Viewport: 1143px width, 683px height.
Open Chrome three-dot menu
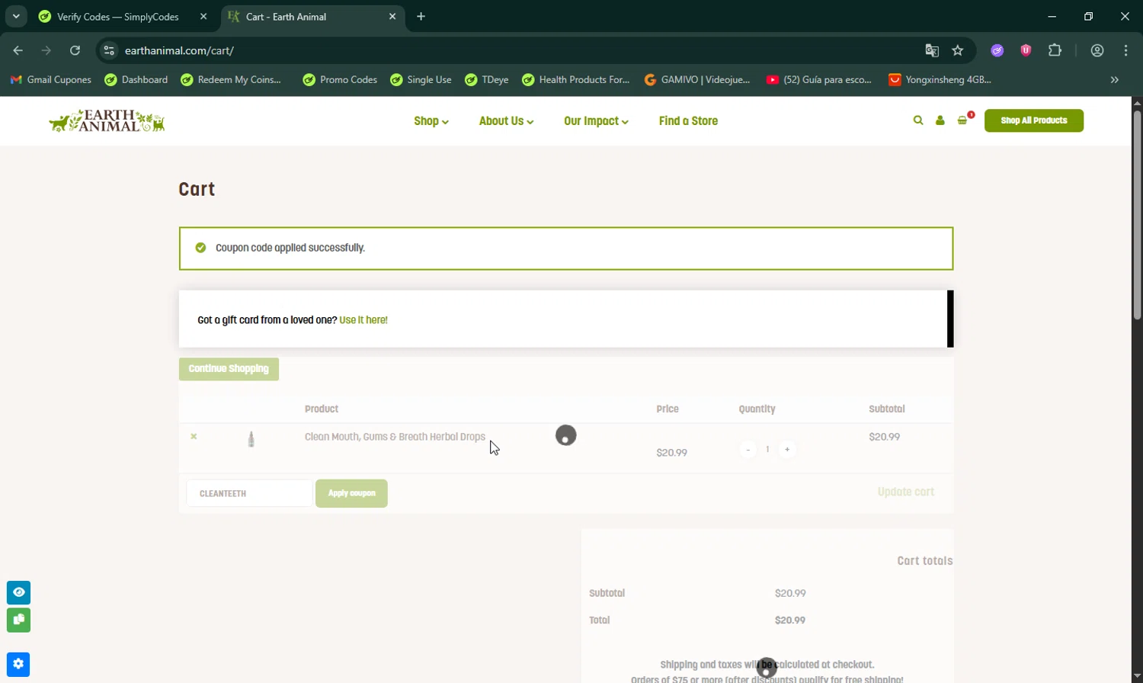(1126, 50)
